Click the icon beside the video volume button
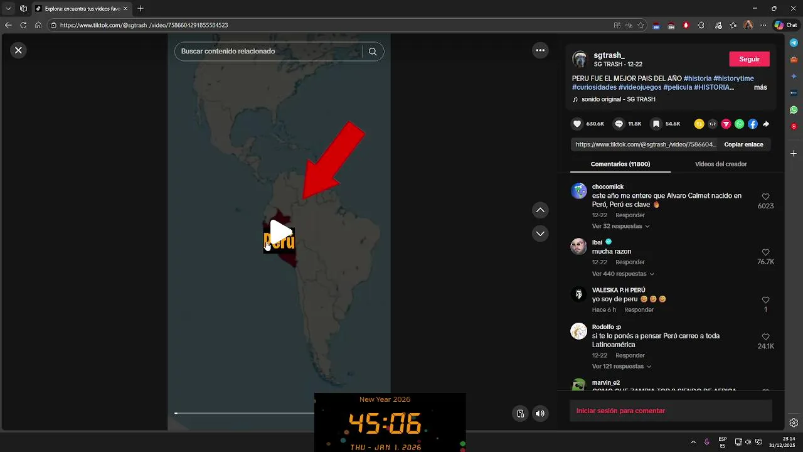This screenshot has height=452, width=803. pyautogui.click(x=520, y=413)
